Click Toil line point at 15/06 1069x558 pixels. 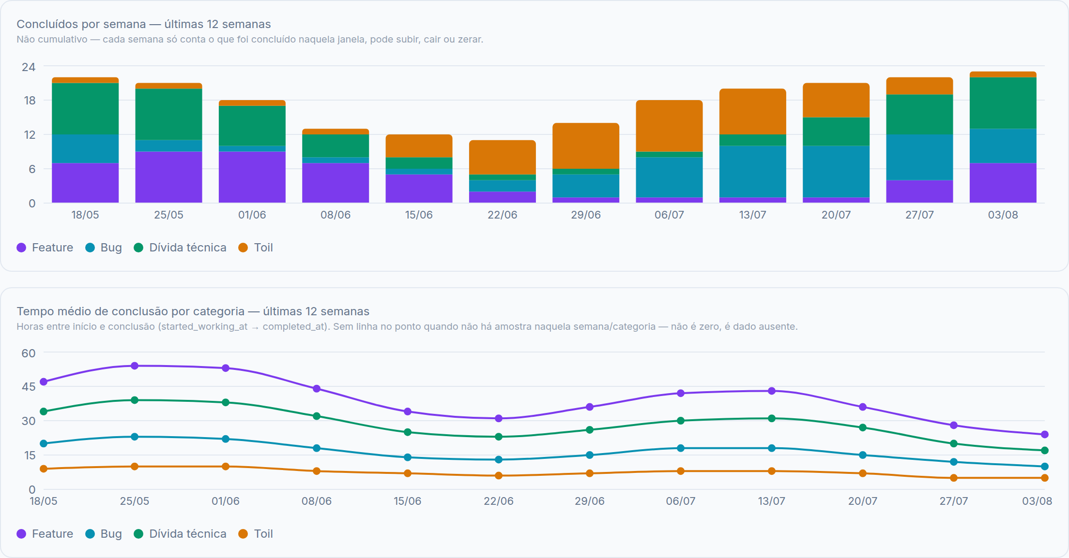408,473
